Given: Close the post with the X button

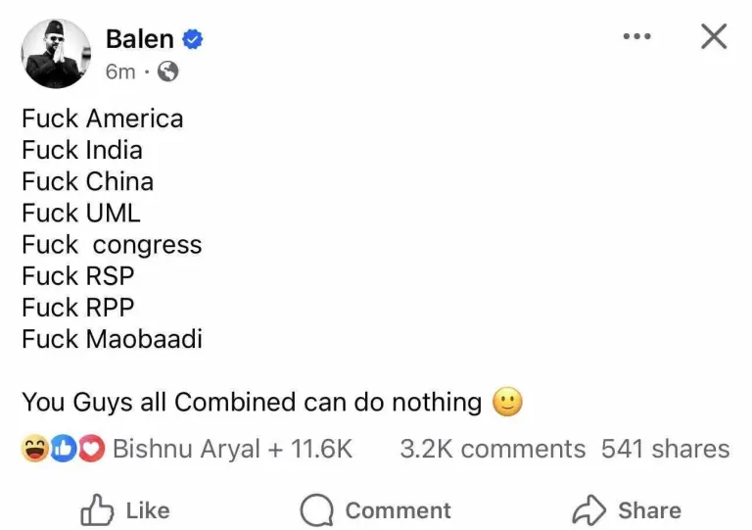Looking at the screenshot, I should pyautogui.click(x=714, y=37).
